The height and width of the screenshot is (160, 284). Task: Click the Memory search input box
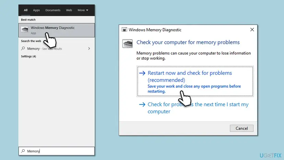click(57, 151)
